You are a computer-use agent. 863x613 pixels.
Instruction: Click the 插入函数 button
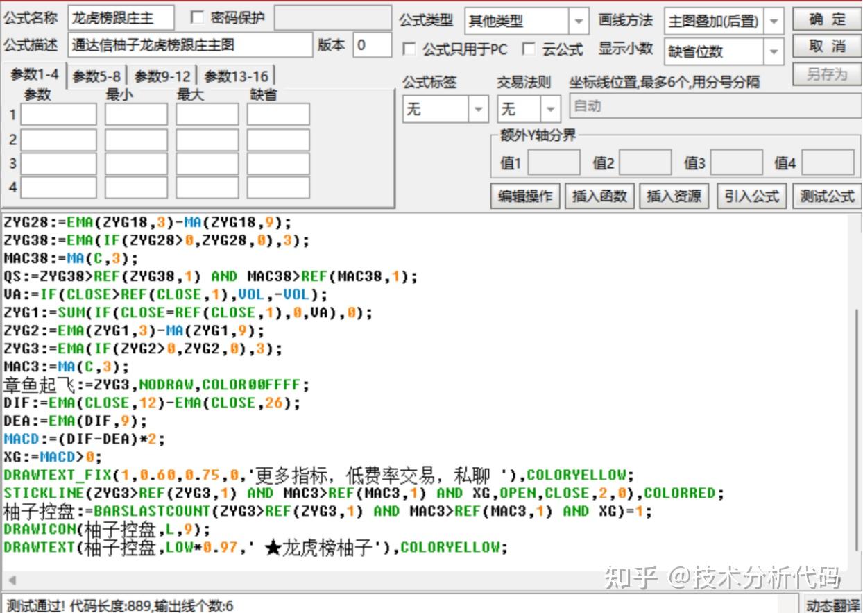click(599, 196)
